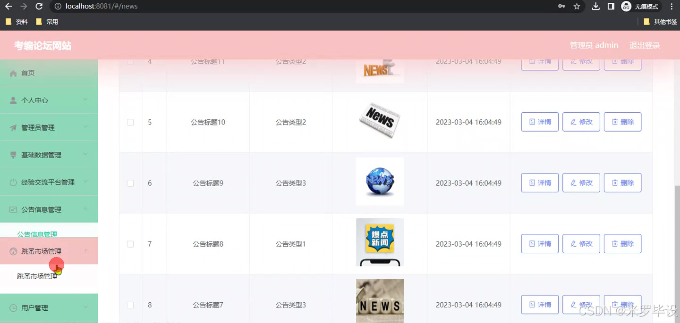
Task: Click the browser refresh icon
Action: 39,7
